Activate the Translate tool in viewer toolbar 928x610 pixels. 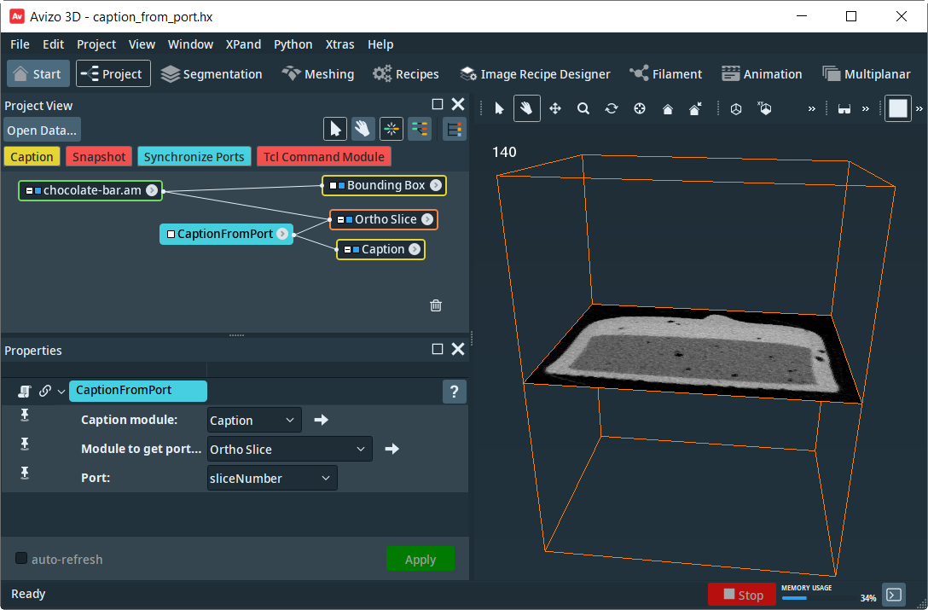coord(555,108)
